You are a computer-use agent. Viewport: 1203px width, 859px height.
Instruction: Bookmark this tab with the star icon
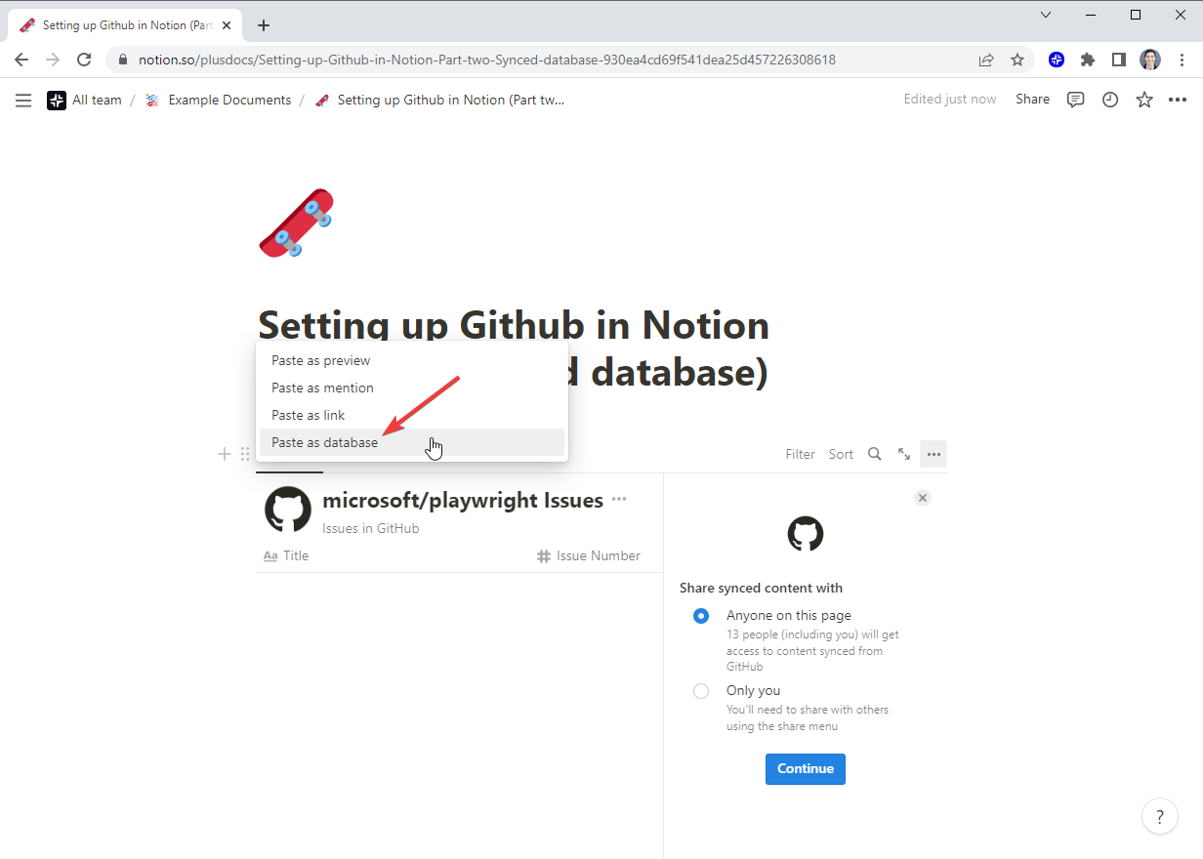tap(1017, 60)
